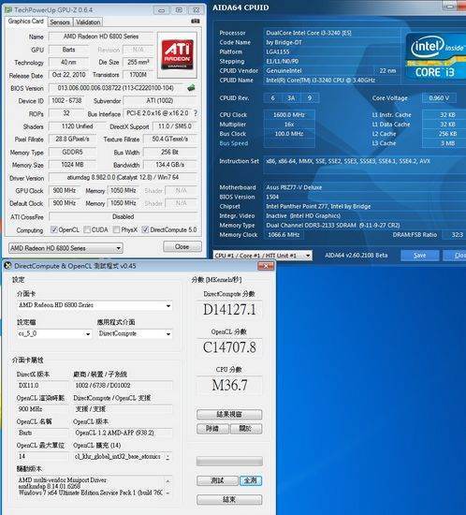Click the C14707.8 OpenCL score
466x515 pixels.
229,347
